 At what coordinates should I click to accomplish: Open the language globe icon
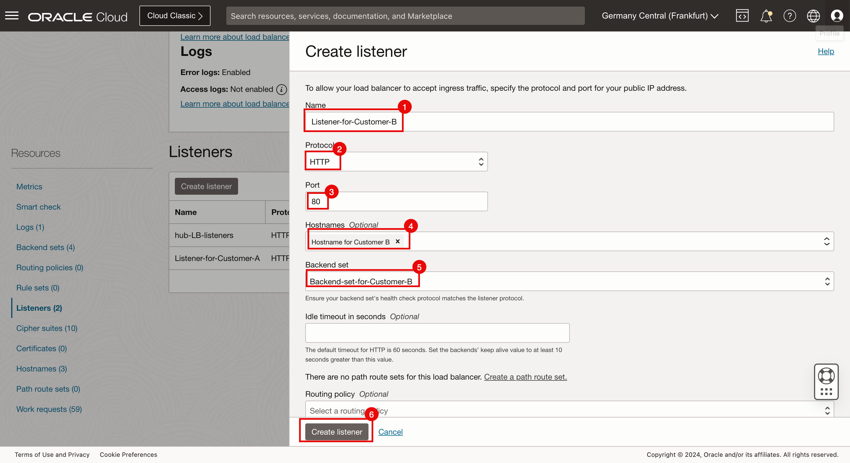pos(813,16)
